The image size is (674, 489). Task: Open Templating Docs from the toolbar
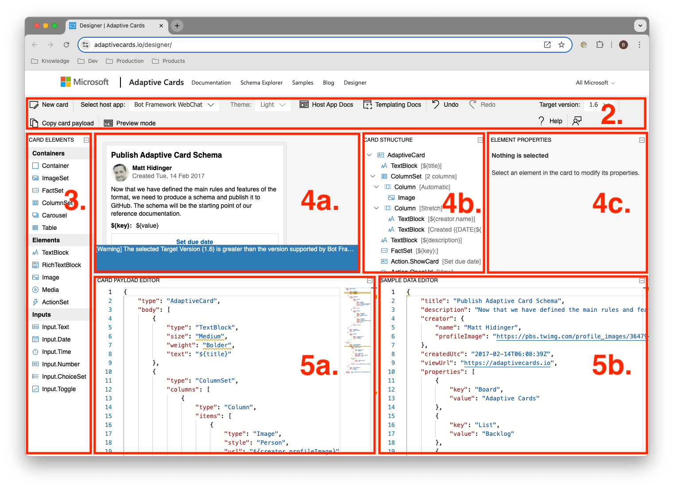click(392, 105)
